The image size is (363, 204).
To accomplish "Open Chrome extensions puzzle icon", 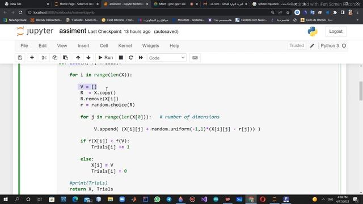I will pos(335,12).
